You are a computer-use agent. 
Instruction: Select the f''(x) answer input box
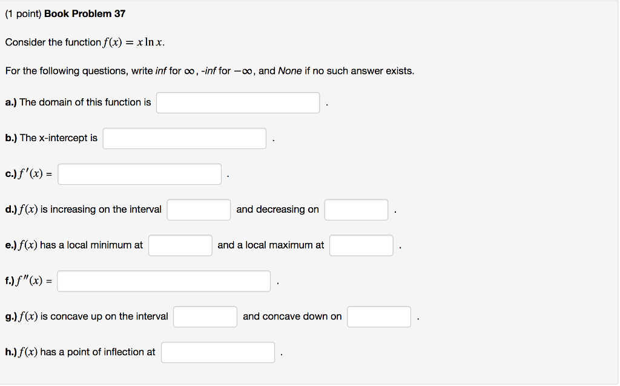coord(163,281)
